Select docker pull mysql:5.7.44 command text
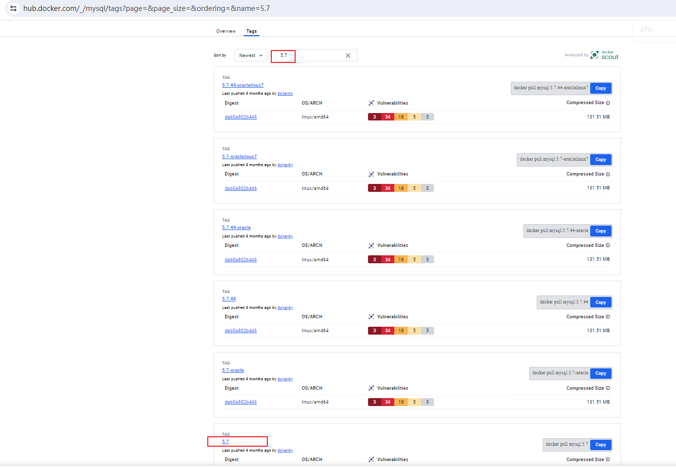676x468 pixels. tap(564, 302)
